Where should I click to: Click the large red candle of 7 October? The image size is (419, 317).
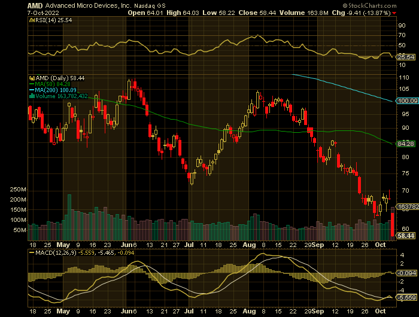tap(393, 224)
